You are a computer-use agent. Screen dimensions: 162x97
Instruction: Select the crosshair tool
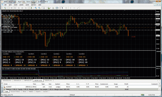(66, 8)
